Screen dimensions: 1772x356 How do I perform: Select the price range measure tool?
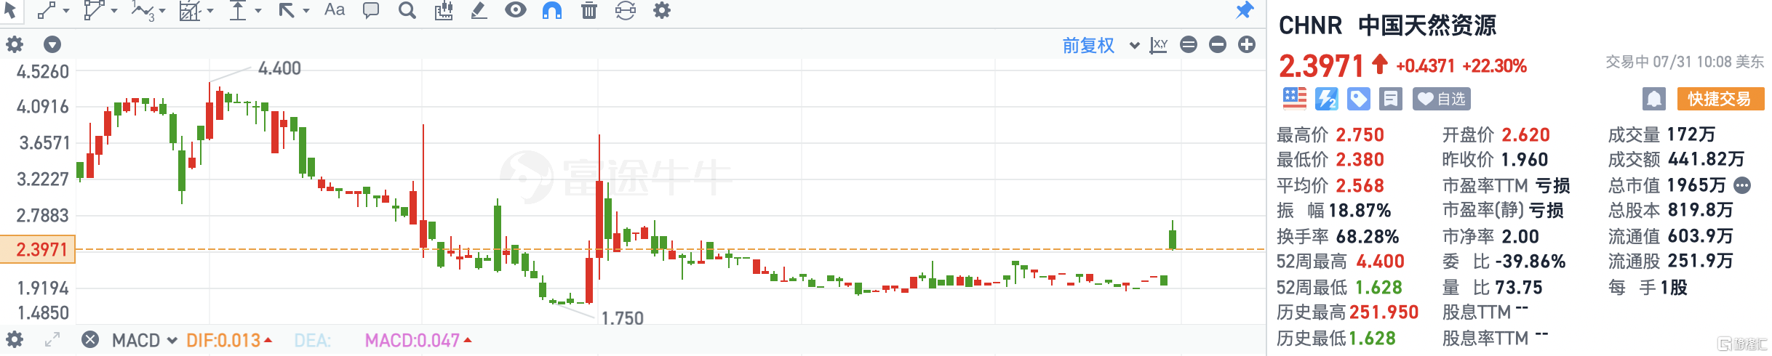click(238, 10)
